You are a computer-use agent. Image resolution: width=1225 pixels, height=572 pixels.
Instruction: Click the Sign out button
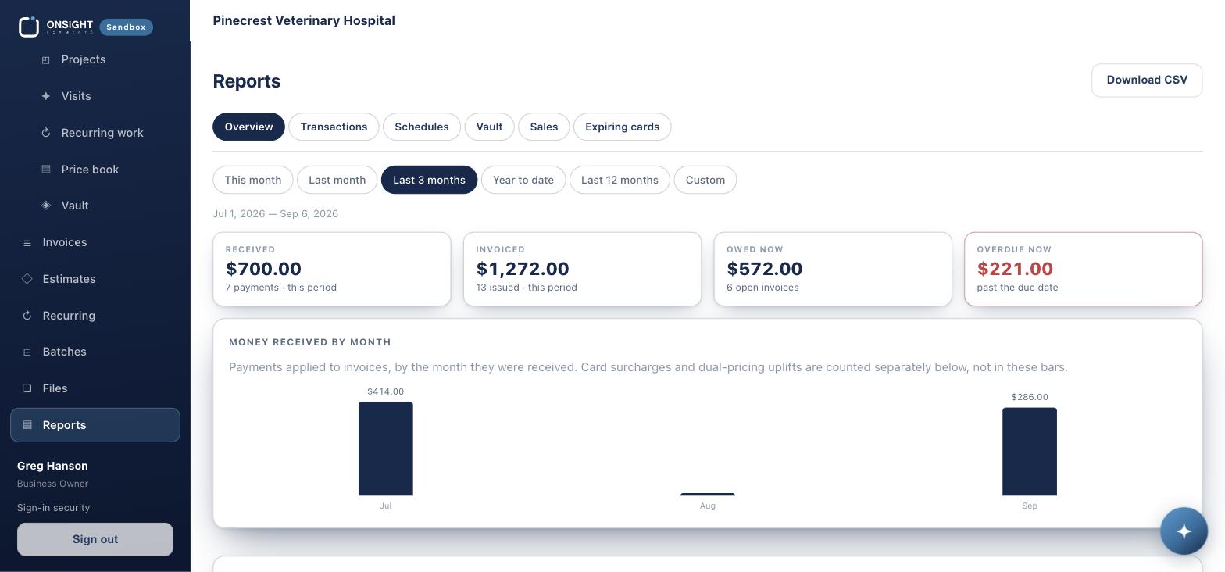coord(95,539)
